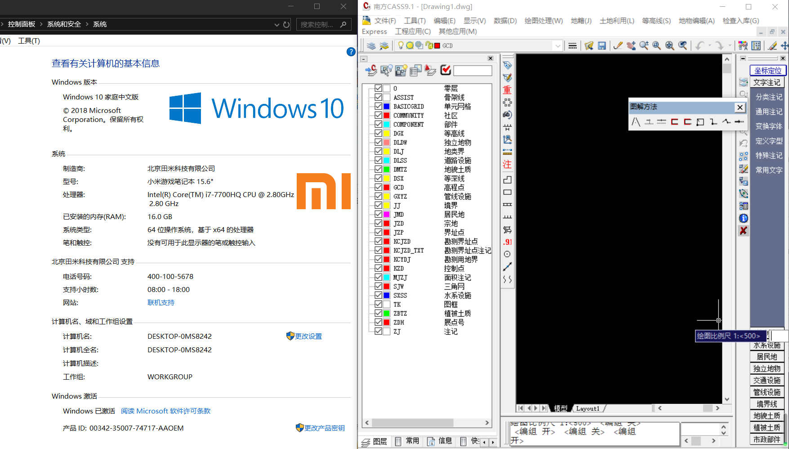Toggle checkbox for layer KZD
Viewport: 789px width, 449px height.
coord(378,268)
